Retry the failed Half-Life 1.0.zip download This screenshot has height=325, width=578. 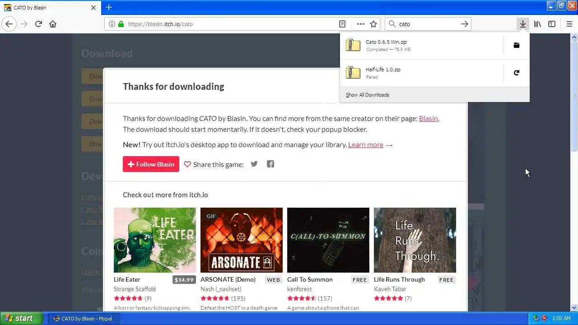517,73
